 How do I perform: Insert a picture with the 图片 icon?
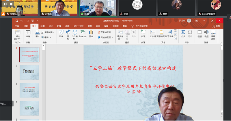(x=38, y=32)
